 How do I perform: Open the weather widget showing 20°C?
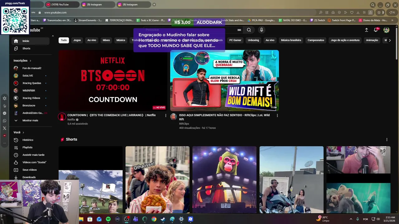[322, 219]
